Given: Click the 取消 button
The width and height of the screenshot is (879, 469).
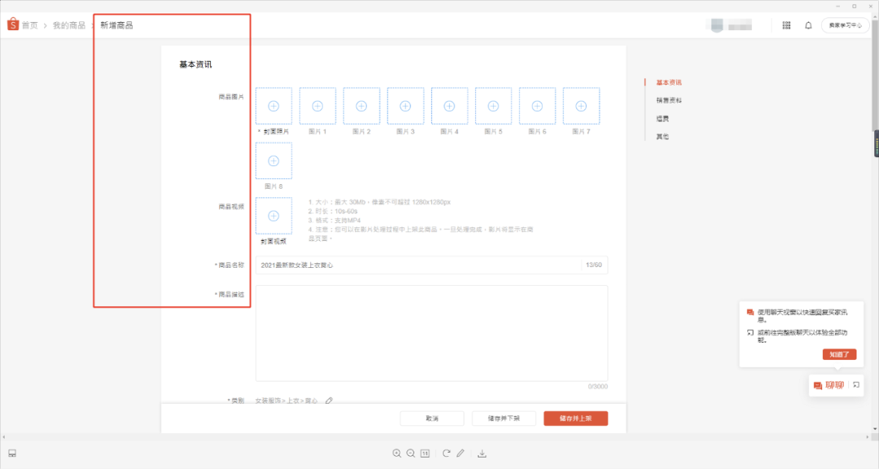Looking at the screenshot, I should pos(431,418).
